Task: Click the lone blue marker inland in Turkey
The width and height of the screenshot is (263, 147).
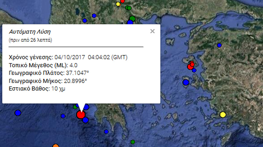Action: click(x=219, y=45)
